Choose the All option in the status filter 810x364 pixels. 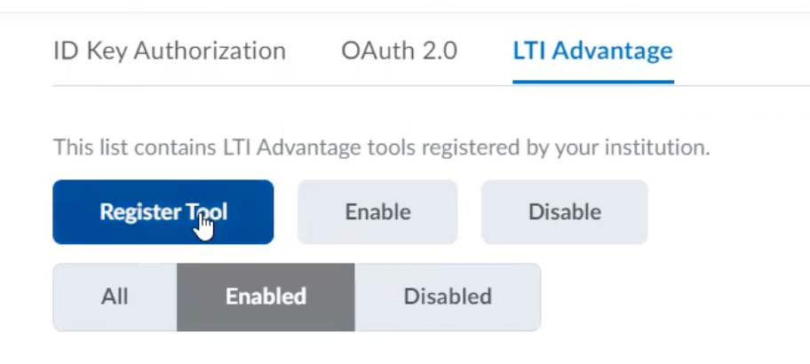coord(115,297)
